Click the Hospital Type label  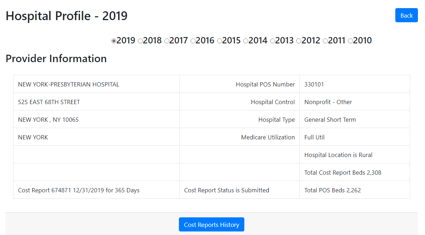click(x=276, y=120)
